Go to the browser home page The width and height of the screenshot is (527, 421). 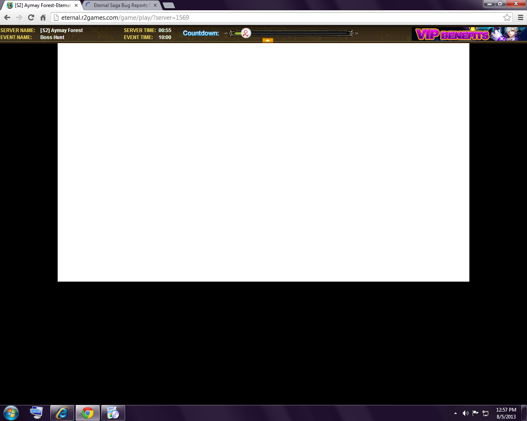click(x=43, y=18)
